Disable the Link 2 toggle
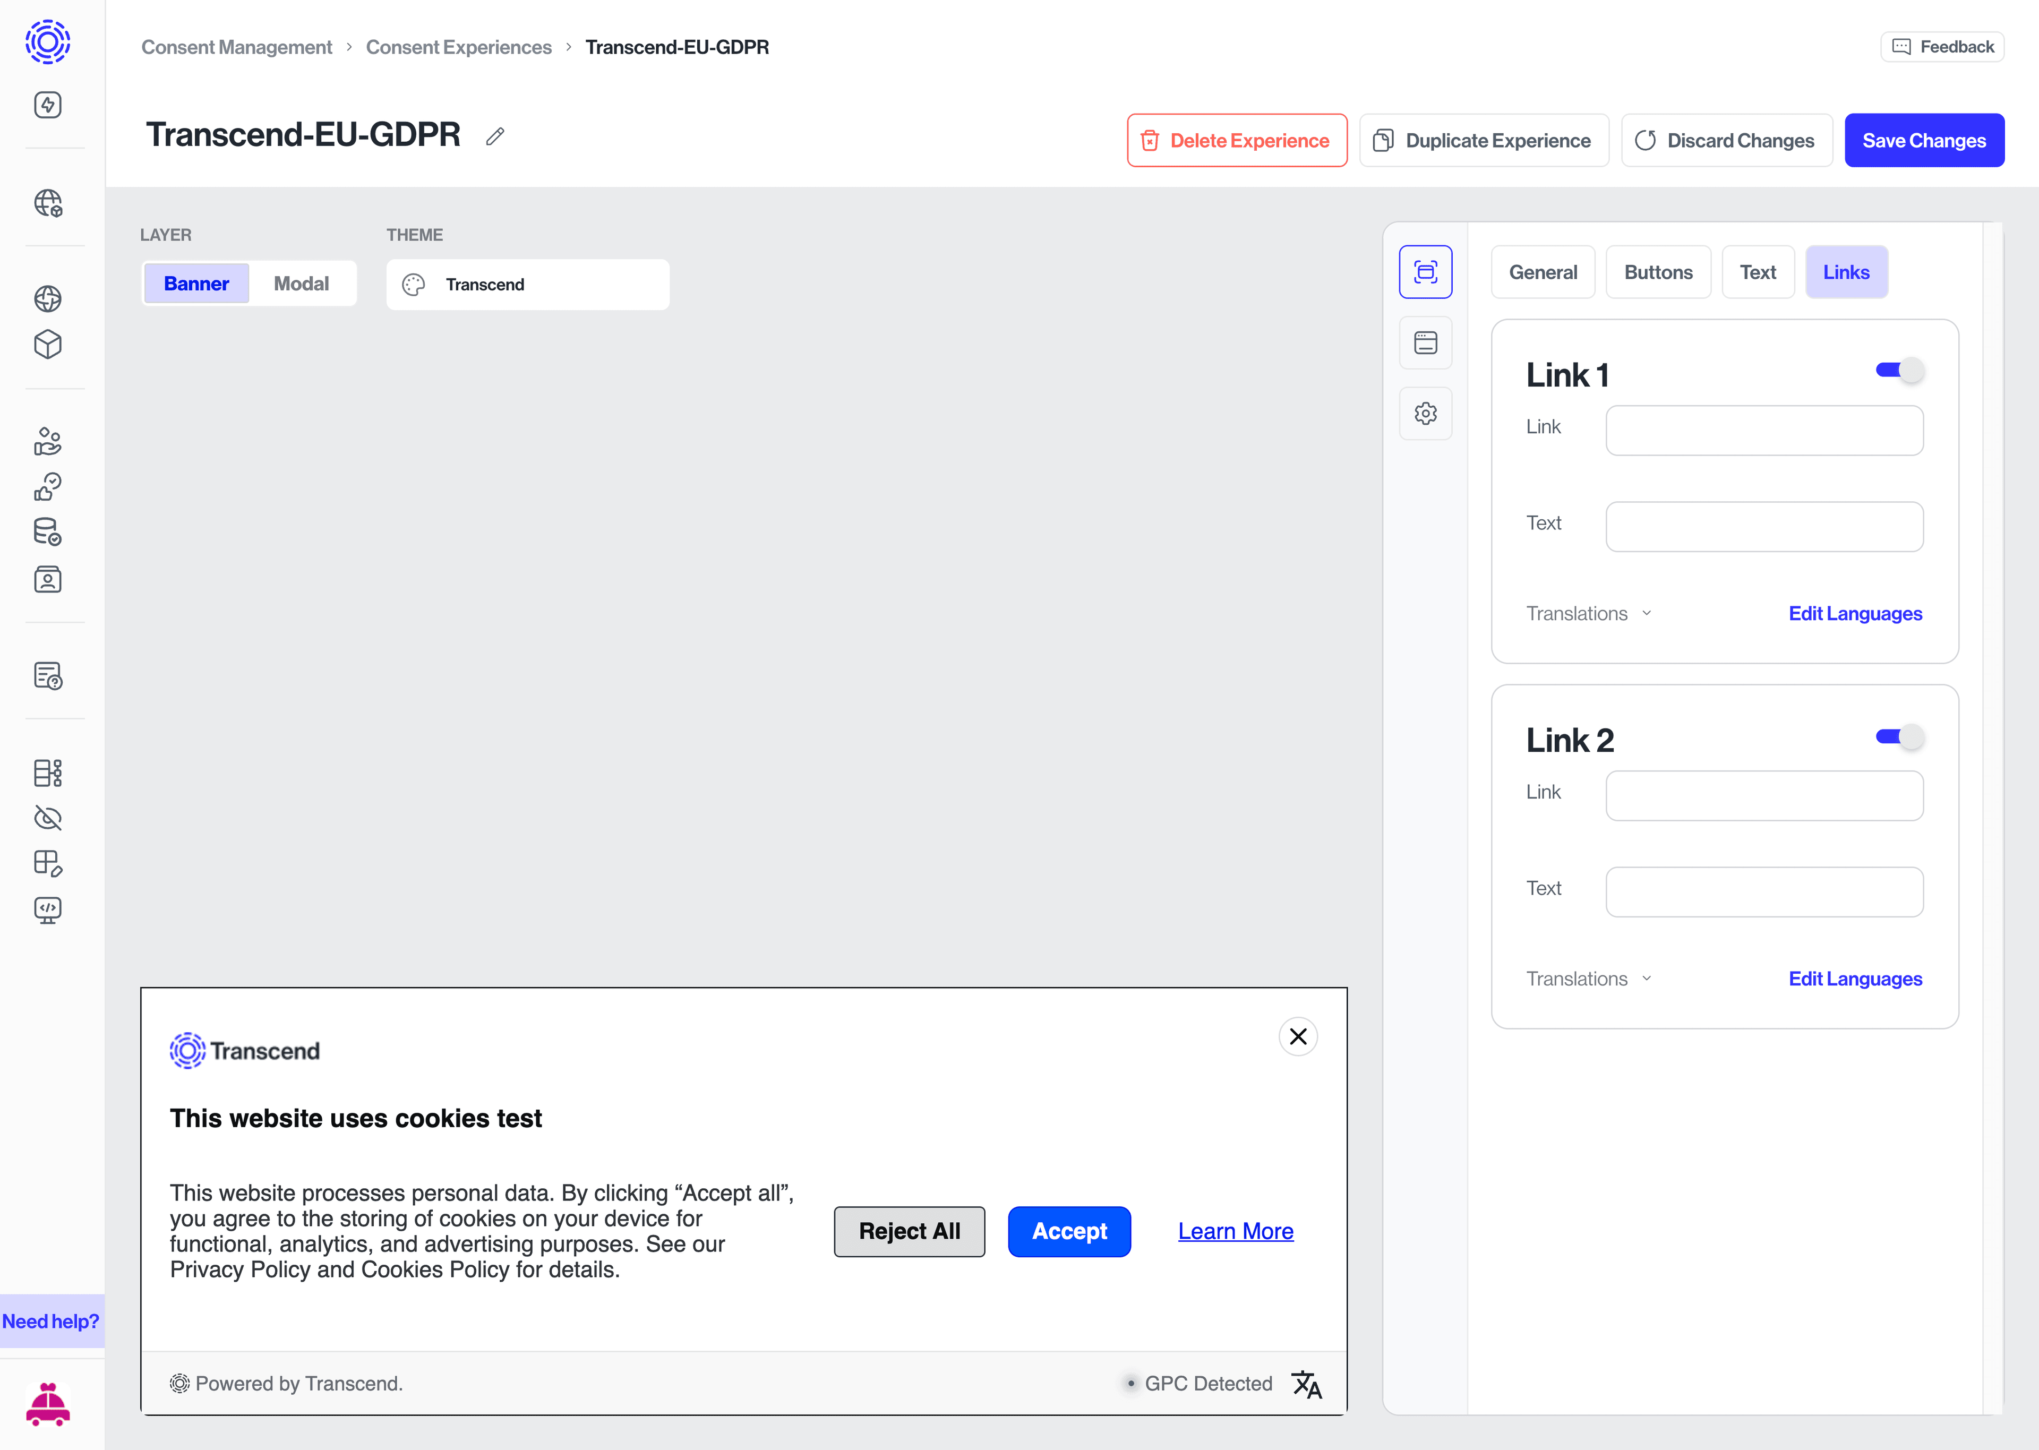2039x1450 pixels. click(x=1898, y=736)
